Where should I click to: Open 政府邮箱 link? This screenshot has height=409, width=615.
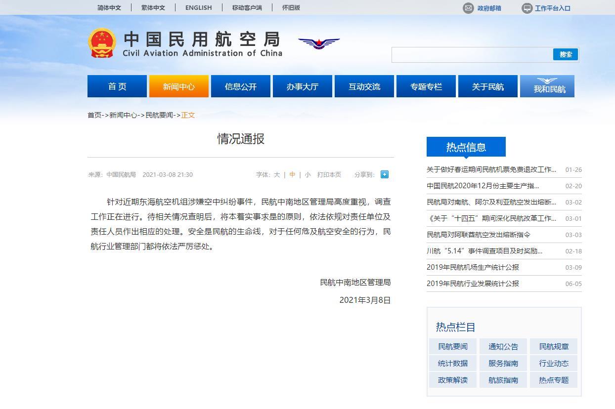click(x=489, y=8)
